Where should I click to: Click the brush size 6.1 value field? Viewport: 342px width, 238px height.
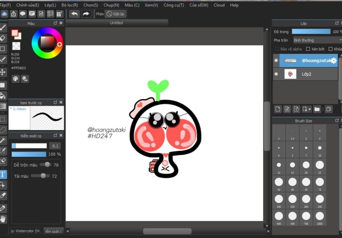[55, 146]
